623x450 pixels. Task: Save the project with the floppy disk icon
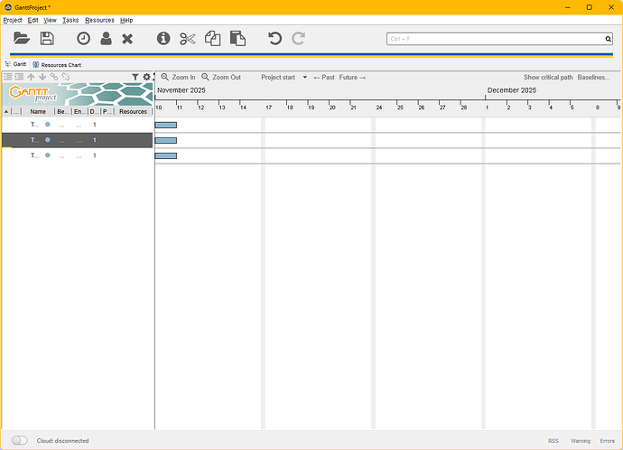point(47,38)
